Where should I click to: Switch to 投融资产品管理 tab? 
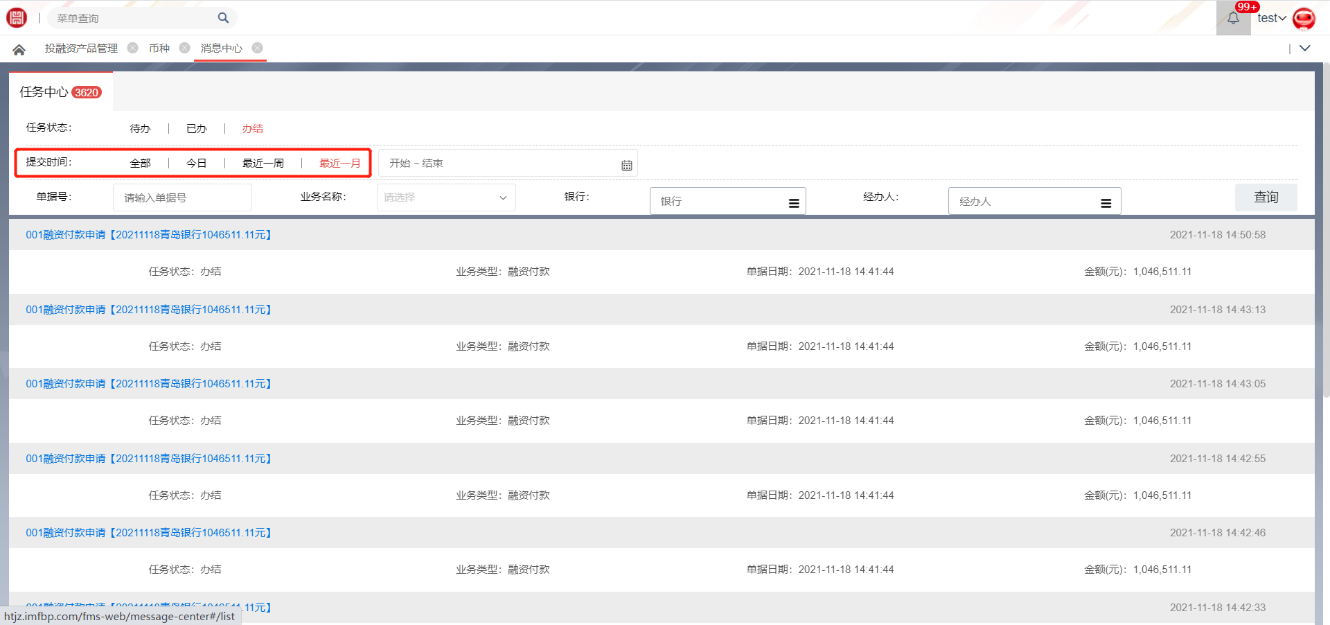(81, 49)
